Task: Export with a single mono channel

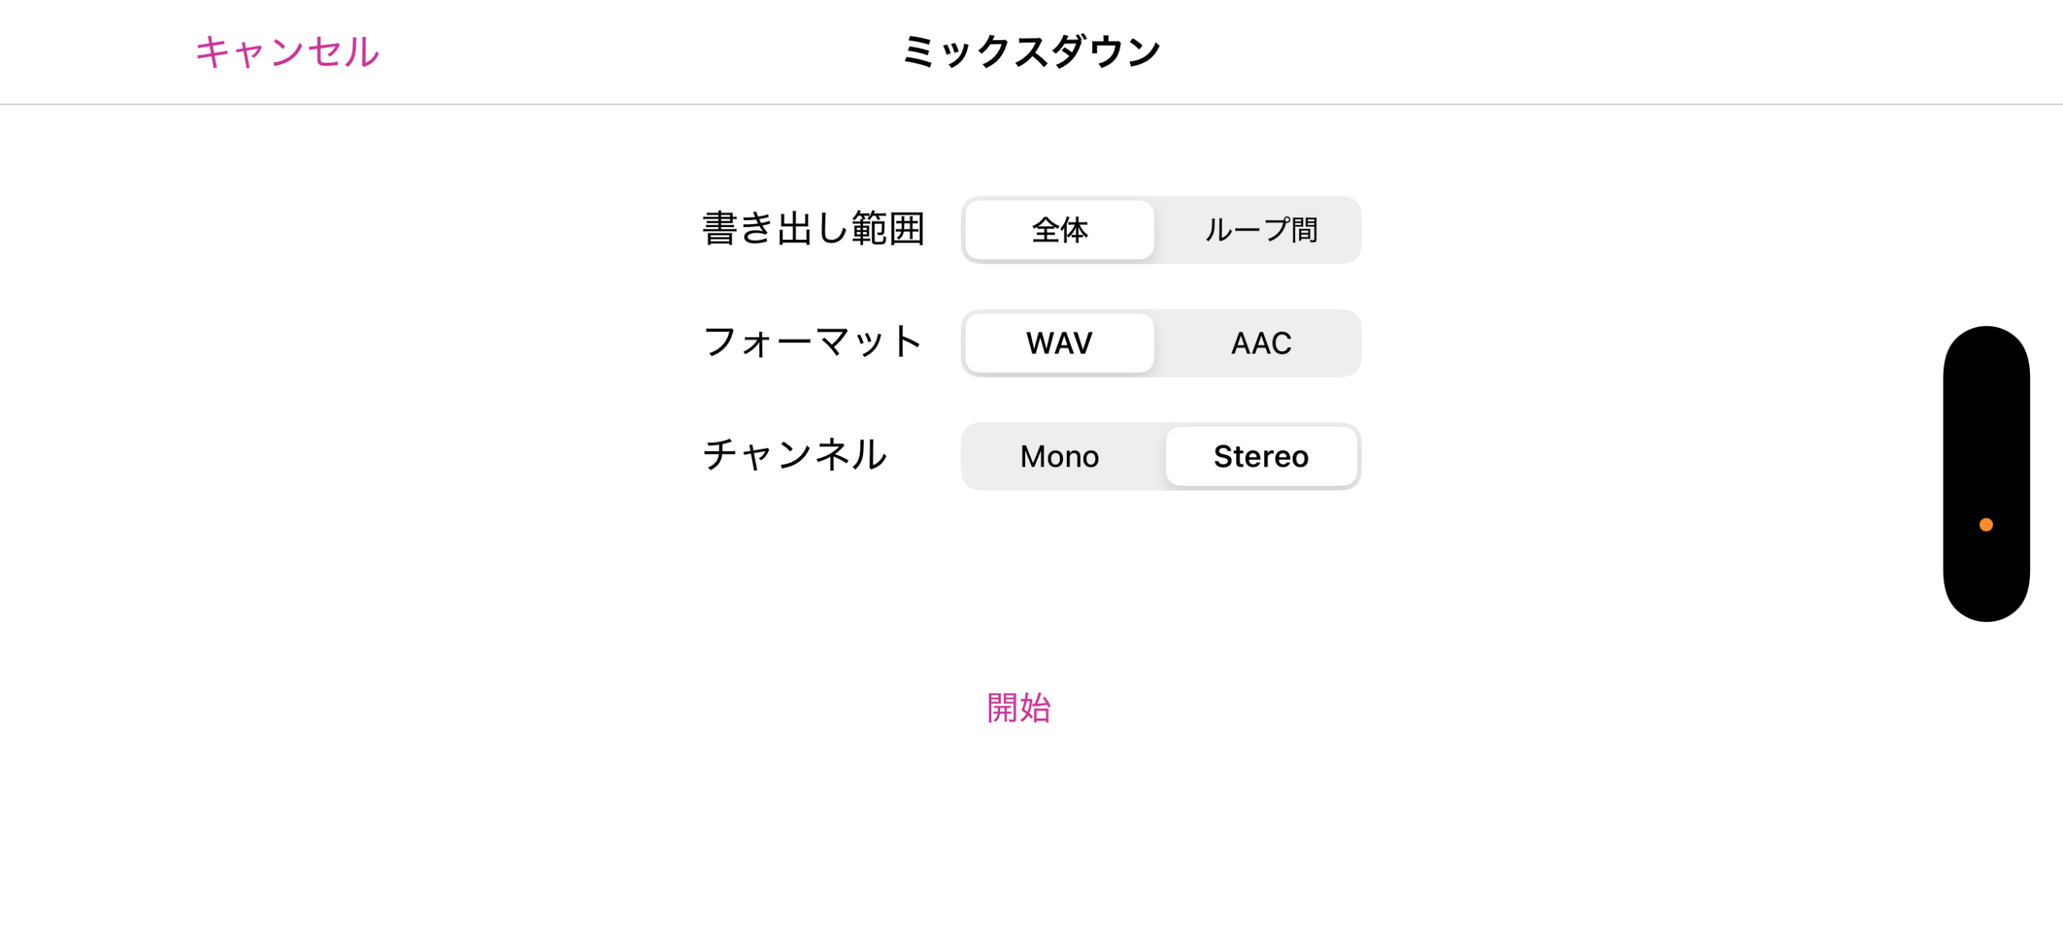Action: point(1059,457)
